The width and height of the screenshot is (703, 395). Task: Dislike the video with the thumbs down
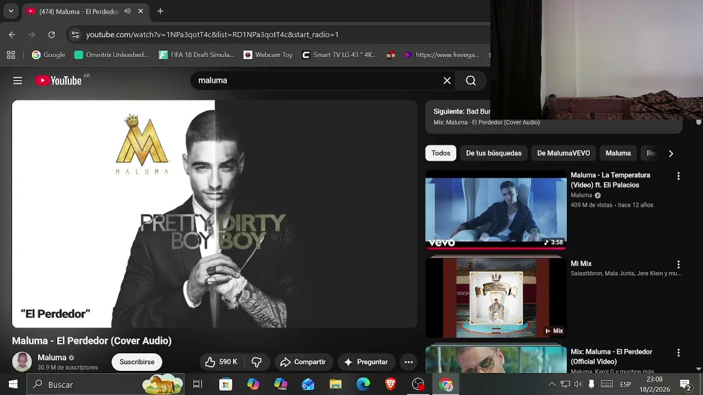(x=256, y=362)
